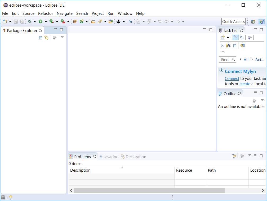Open the Window menu
This screenshot has height=201, width=267.
tap(125, 13)
